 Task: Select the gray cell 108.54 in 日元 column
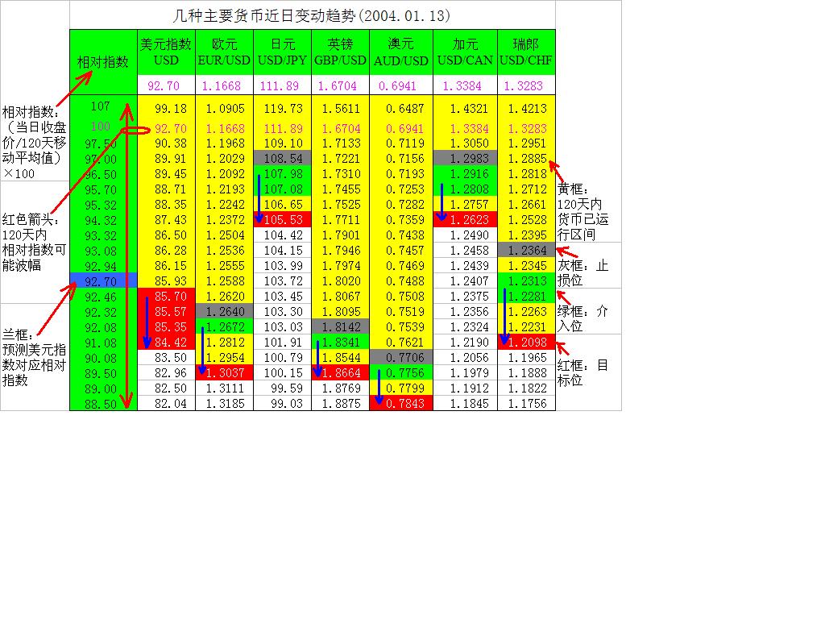click(x=282, y=158)
